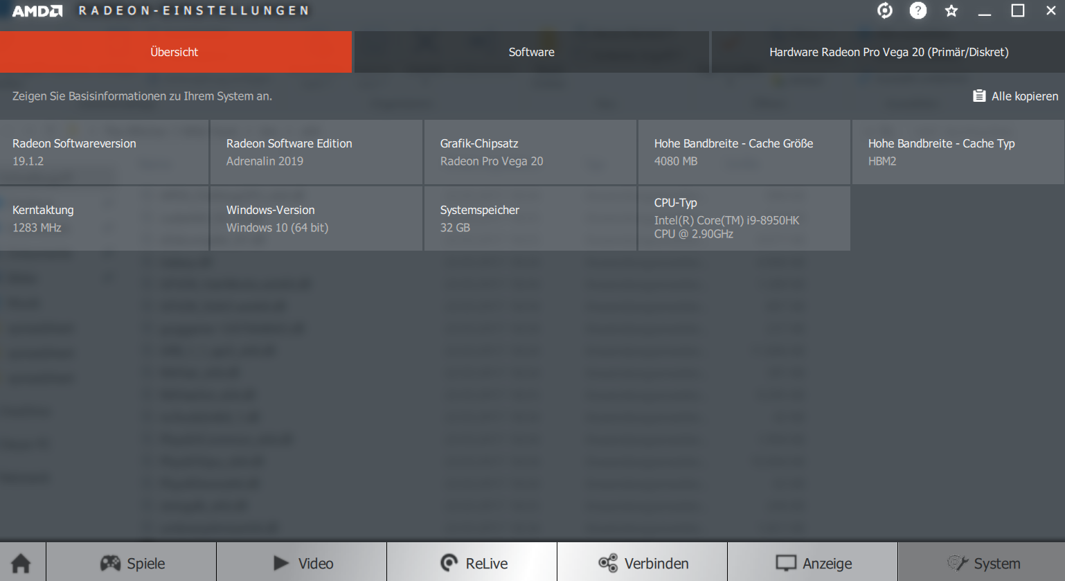Open the Spiele gaming section

click(132, 563)
